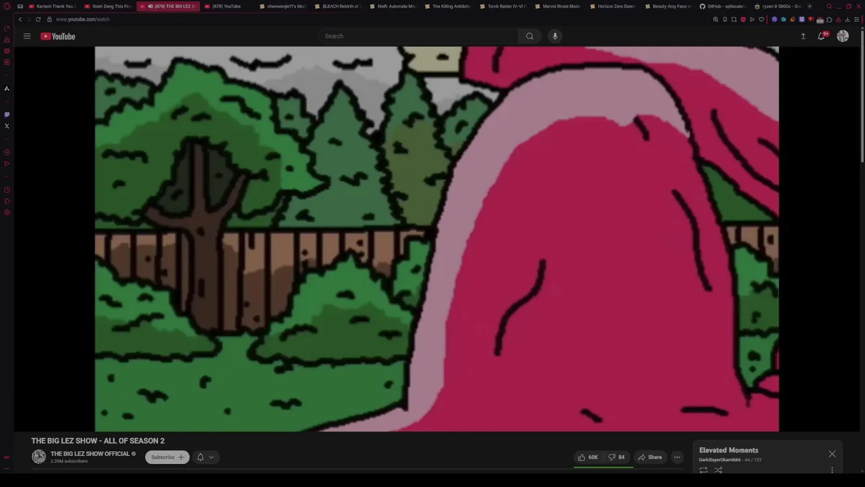
Task: Click the video title text
Action: (x=98, y=441)
